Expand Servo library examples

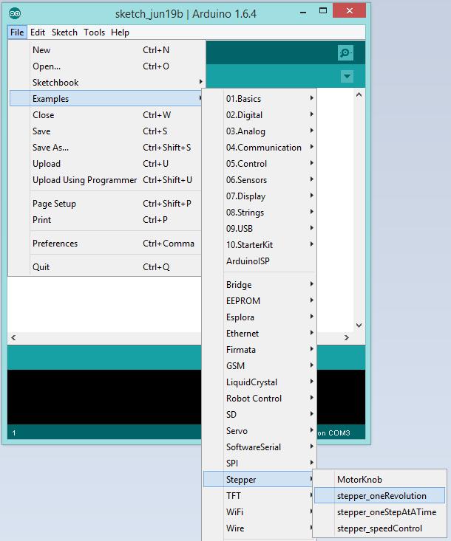[260, 430]
